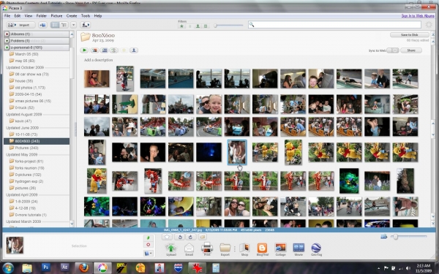Toggle Sync to Web switch
The height and width of the screenshot is (274, 439).
392,50
